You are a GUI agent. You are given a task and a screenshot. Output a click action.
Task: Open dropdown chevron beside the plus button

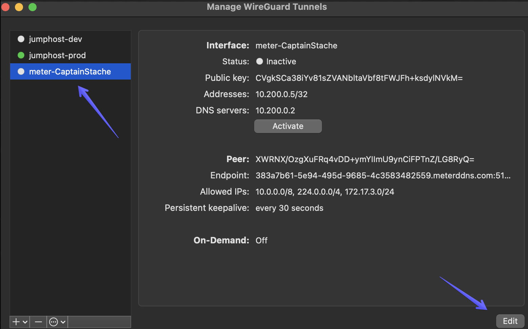(x=25, y=322)
